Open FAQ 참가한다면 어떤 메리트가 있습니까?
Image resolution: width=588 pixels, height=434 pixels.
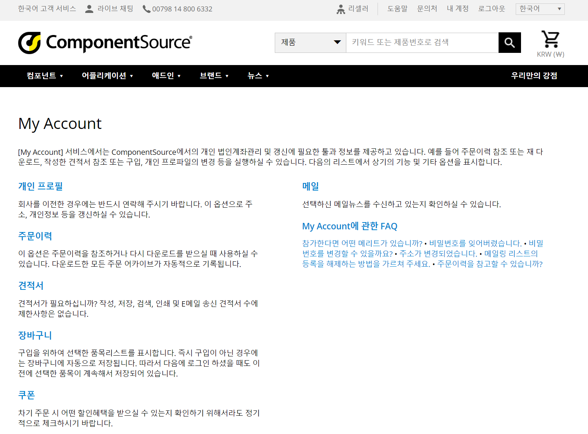pos(362,243)
